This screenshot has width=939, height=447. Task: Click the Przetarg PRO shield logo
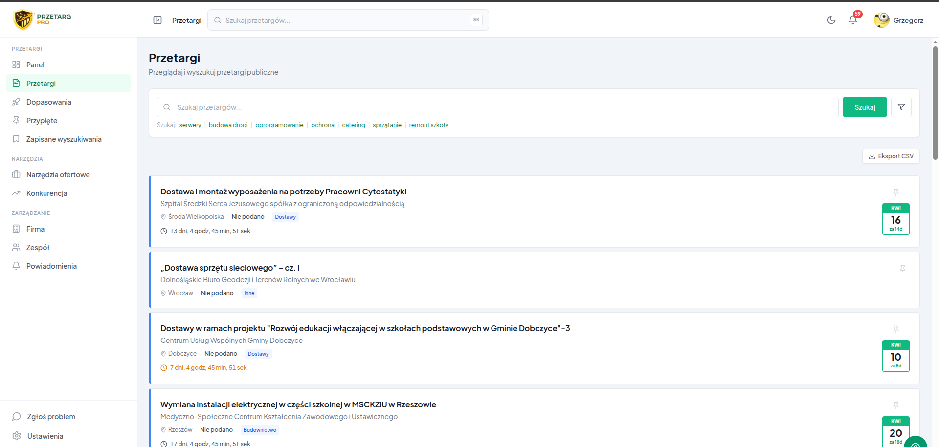(x=23, y=20)
